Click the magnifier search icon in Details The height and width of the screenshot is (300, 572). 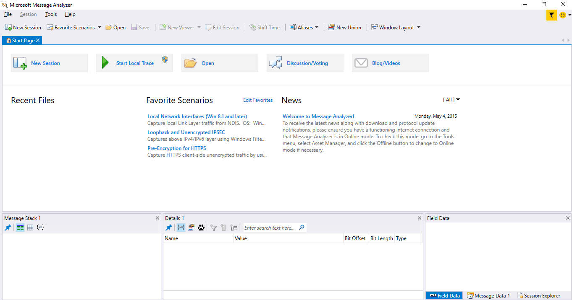coord(302,228)
